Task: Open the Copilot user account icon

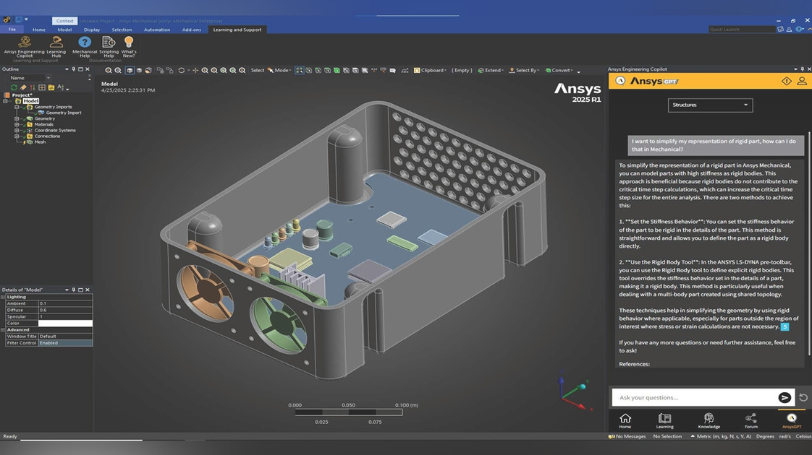Action: coord(802,81)
